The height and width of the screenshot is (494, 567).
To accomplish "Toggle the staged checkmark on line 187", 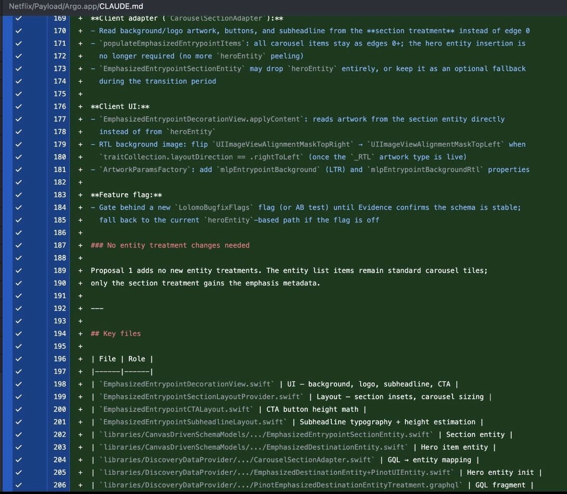I will click(19, 246).
